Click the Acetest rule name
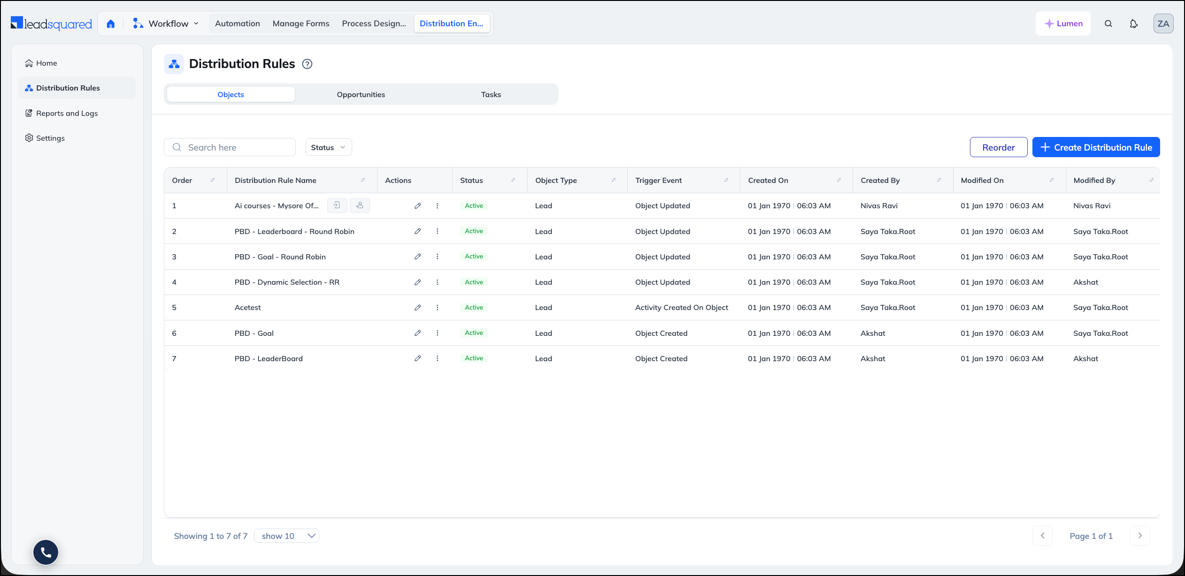The height and width of the screenshot is (576, 1185). (247, 308)
